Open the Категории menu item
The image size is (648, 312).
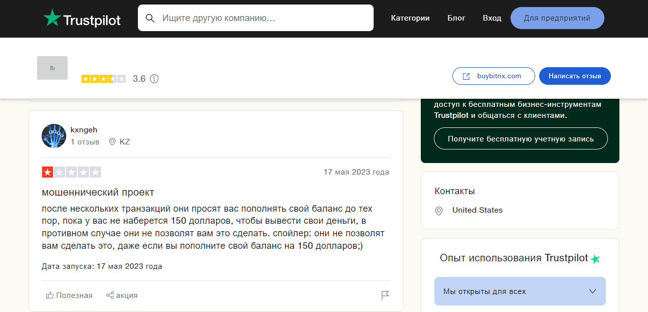[x=410, y=18]
